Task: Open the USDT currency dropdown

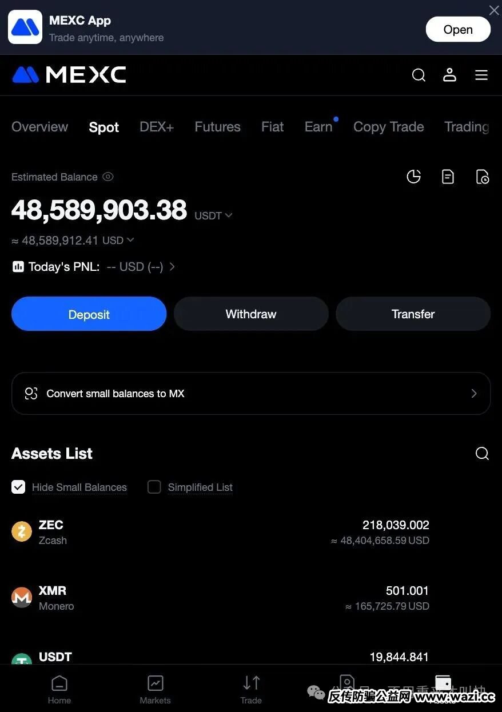Action: [x=213, y=216]
